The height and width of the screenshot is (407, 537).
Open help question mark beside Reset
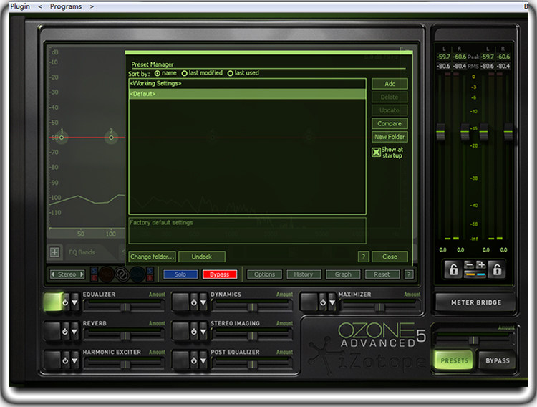[x=409, y=274]
